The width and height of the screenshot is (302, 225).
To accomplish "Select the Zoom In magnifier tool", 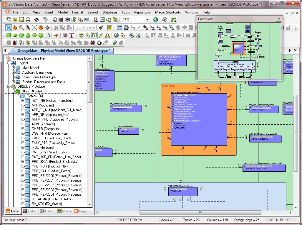I will point(21,28).
